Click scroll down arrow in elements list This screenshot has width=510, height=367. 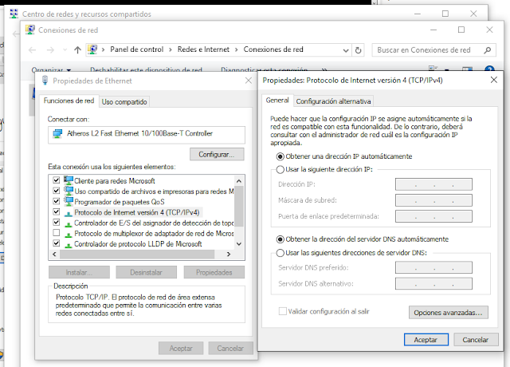[x=239, y=244]
